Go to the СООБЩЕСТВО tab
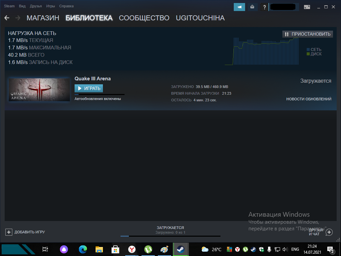The height and width of the screenshot is (256, 341). (x=144, y=18)
